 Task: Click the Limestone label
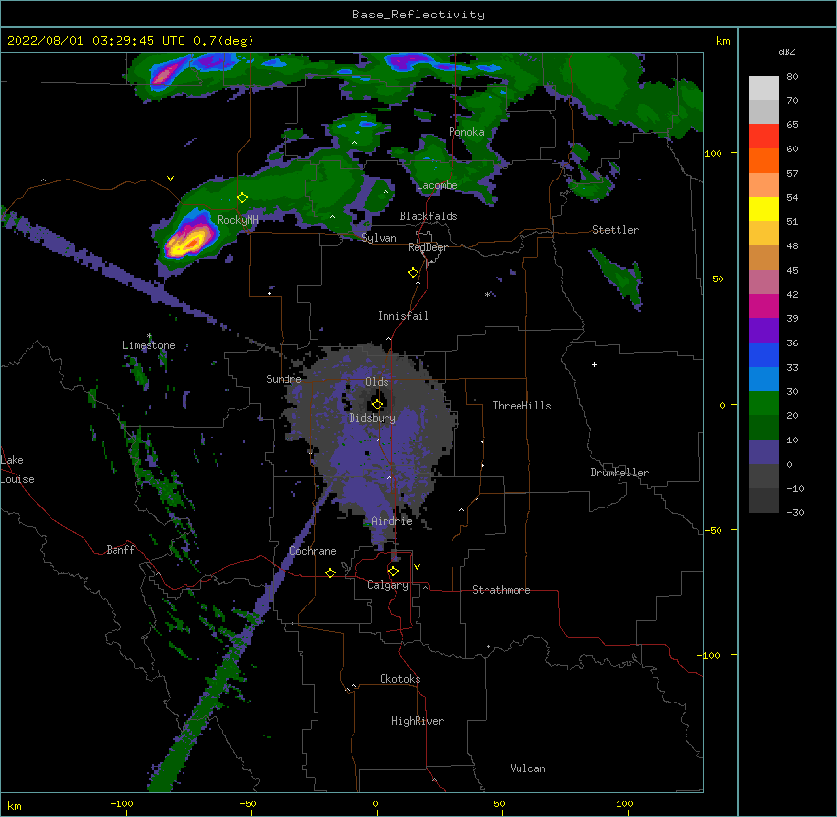[x=149, y=345]
